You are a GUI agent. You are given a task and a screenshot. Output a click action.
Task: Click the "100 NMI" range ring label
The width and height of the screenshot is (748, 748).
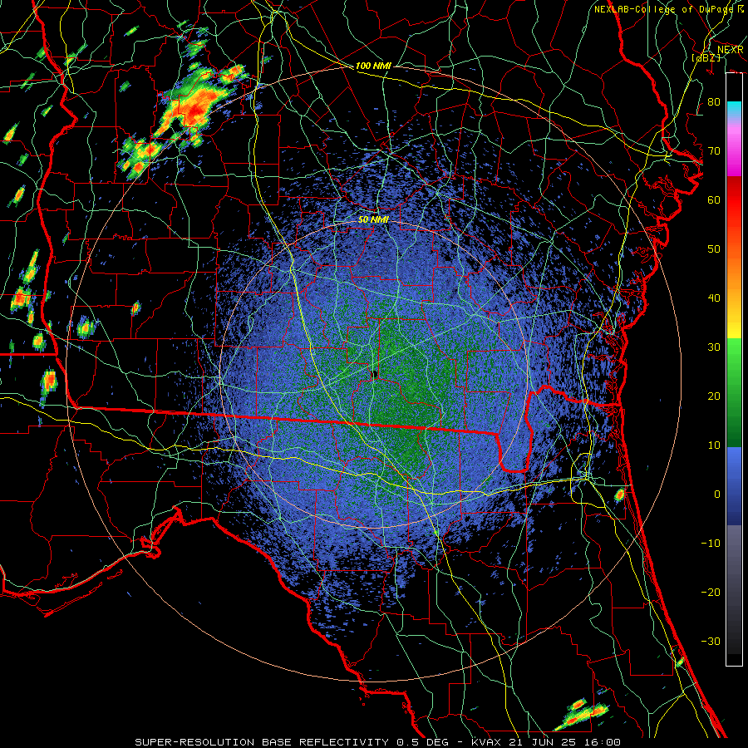(373, 66)
